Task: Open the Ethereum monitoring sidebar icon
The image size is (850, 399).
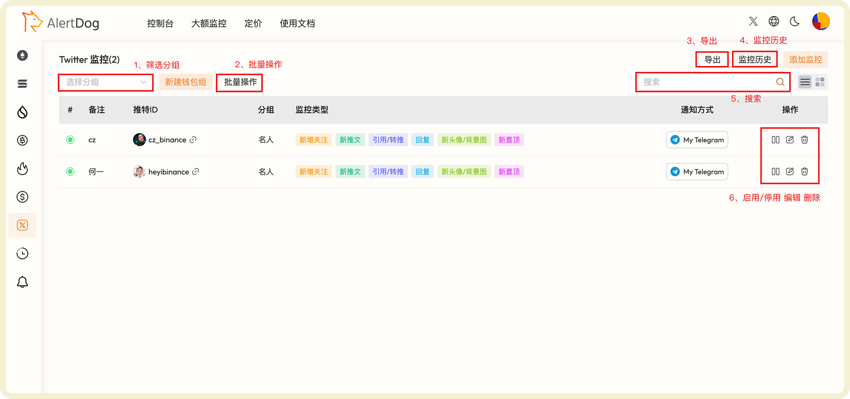Action: coord(22,56)
